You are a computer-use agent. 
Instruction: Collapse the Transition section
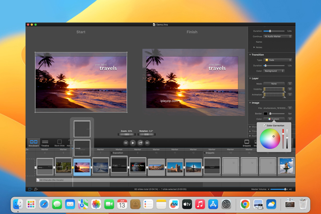click(250, 55)
